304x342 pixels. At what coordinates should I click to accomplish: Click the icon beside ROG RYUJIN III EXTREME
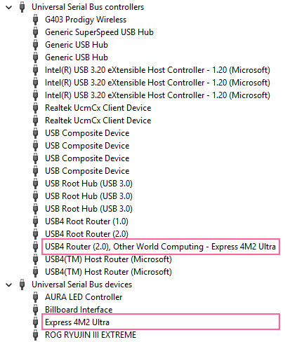point(35,335)
